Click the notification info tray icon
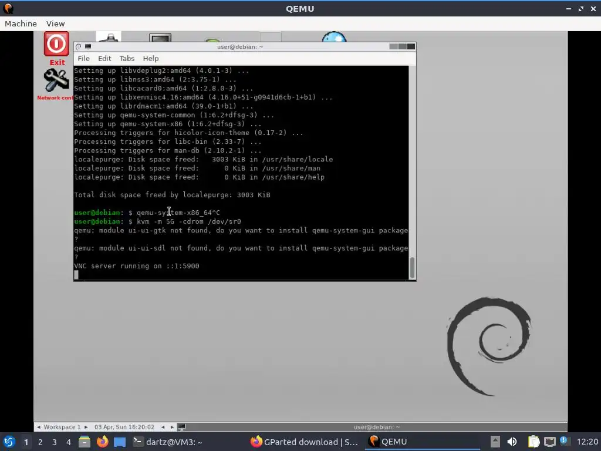Image resolution: width=601 pixels, height=451 pixels. point(564,440)
